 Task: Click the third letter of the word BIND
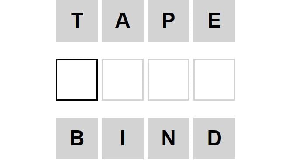click(x=169, y=138)
